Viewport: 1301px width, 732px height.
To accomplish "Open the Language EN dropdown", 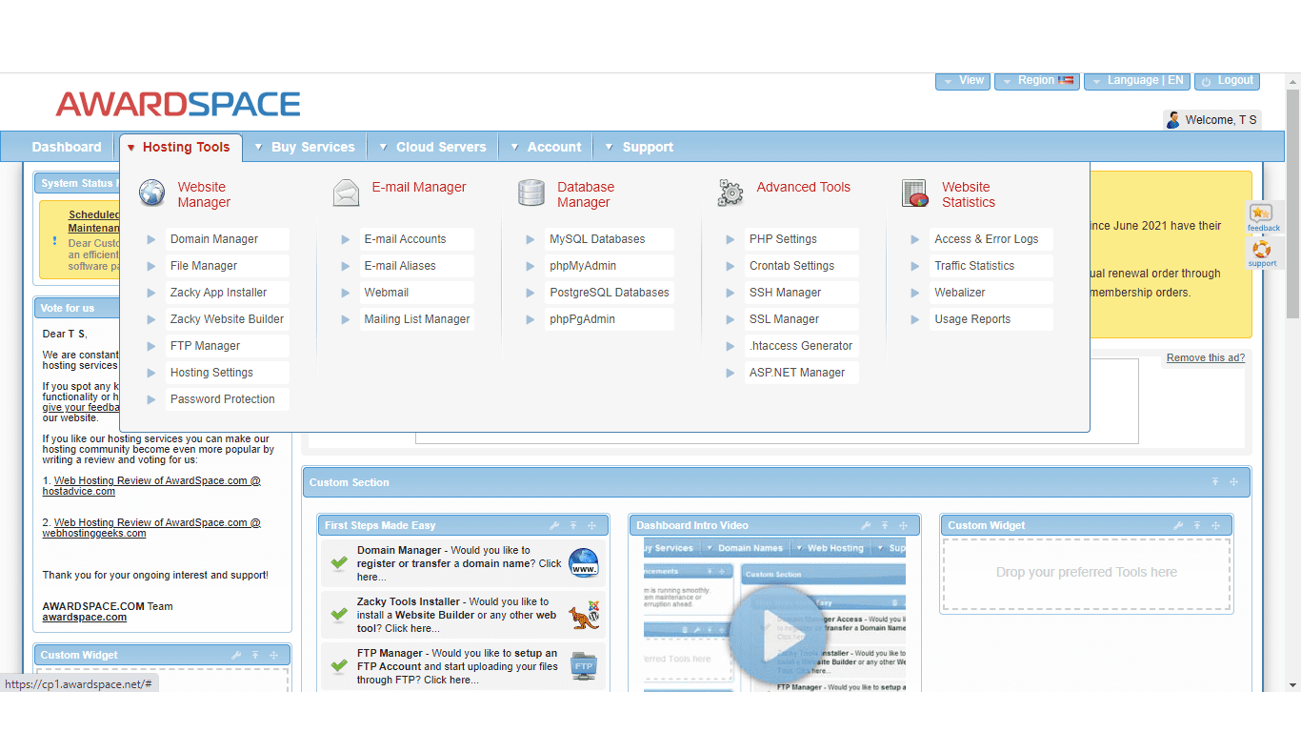I will click(x=1137, y=81).
